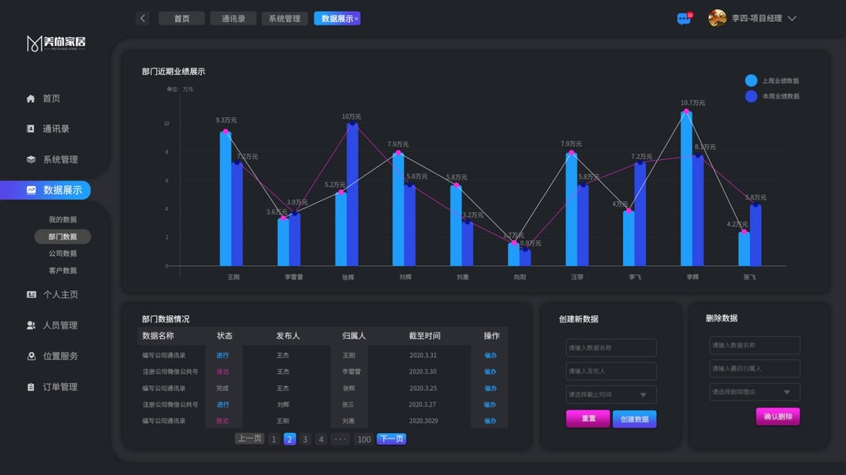Switch to the 首页 tab
The height and width of the screenshot is (475, 846).
tap(182, 18)
